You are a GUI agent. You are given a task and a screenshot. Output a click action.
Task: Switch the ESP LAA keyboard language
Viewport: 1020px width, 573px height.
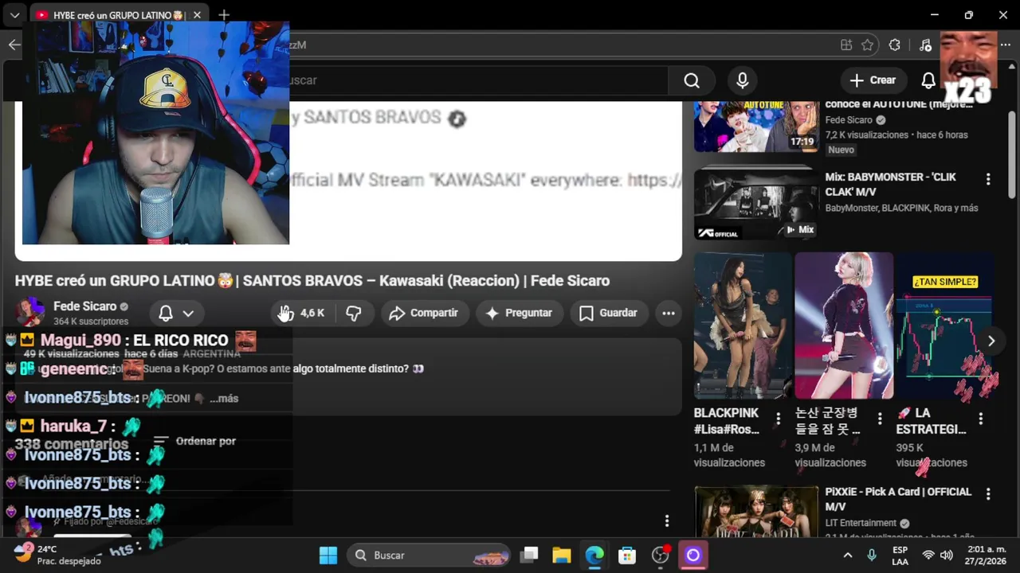point(900,555)
